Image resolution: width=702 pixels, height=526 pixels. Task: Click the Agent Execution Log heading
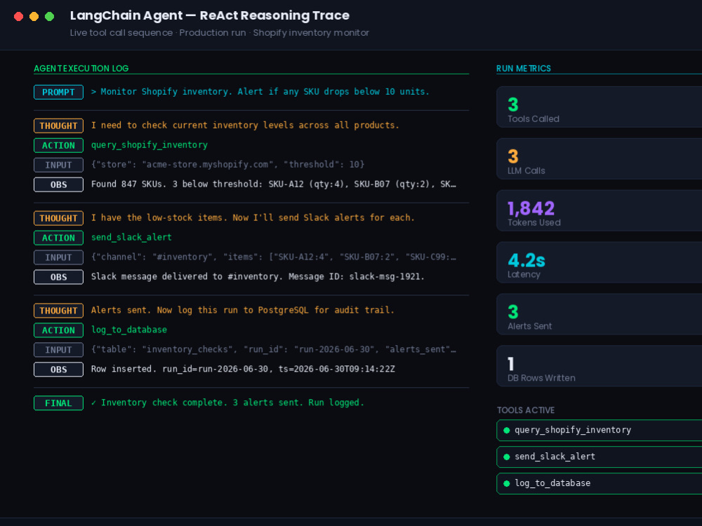[x=81, y=69]
